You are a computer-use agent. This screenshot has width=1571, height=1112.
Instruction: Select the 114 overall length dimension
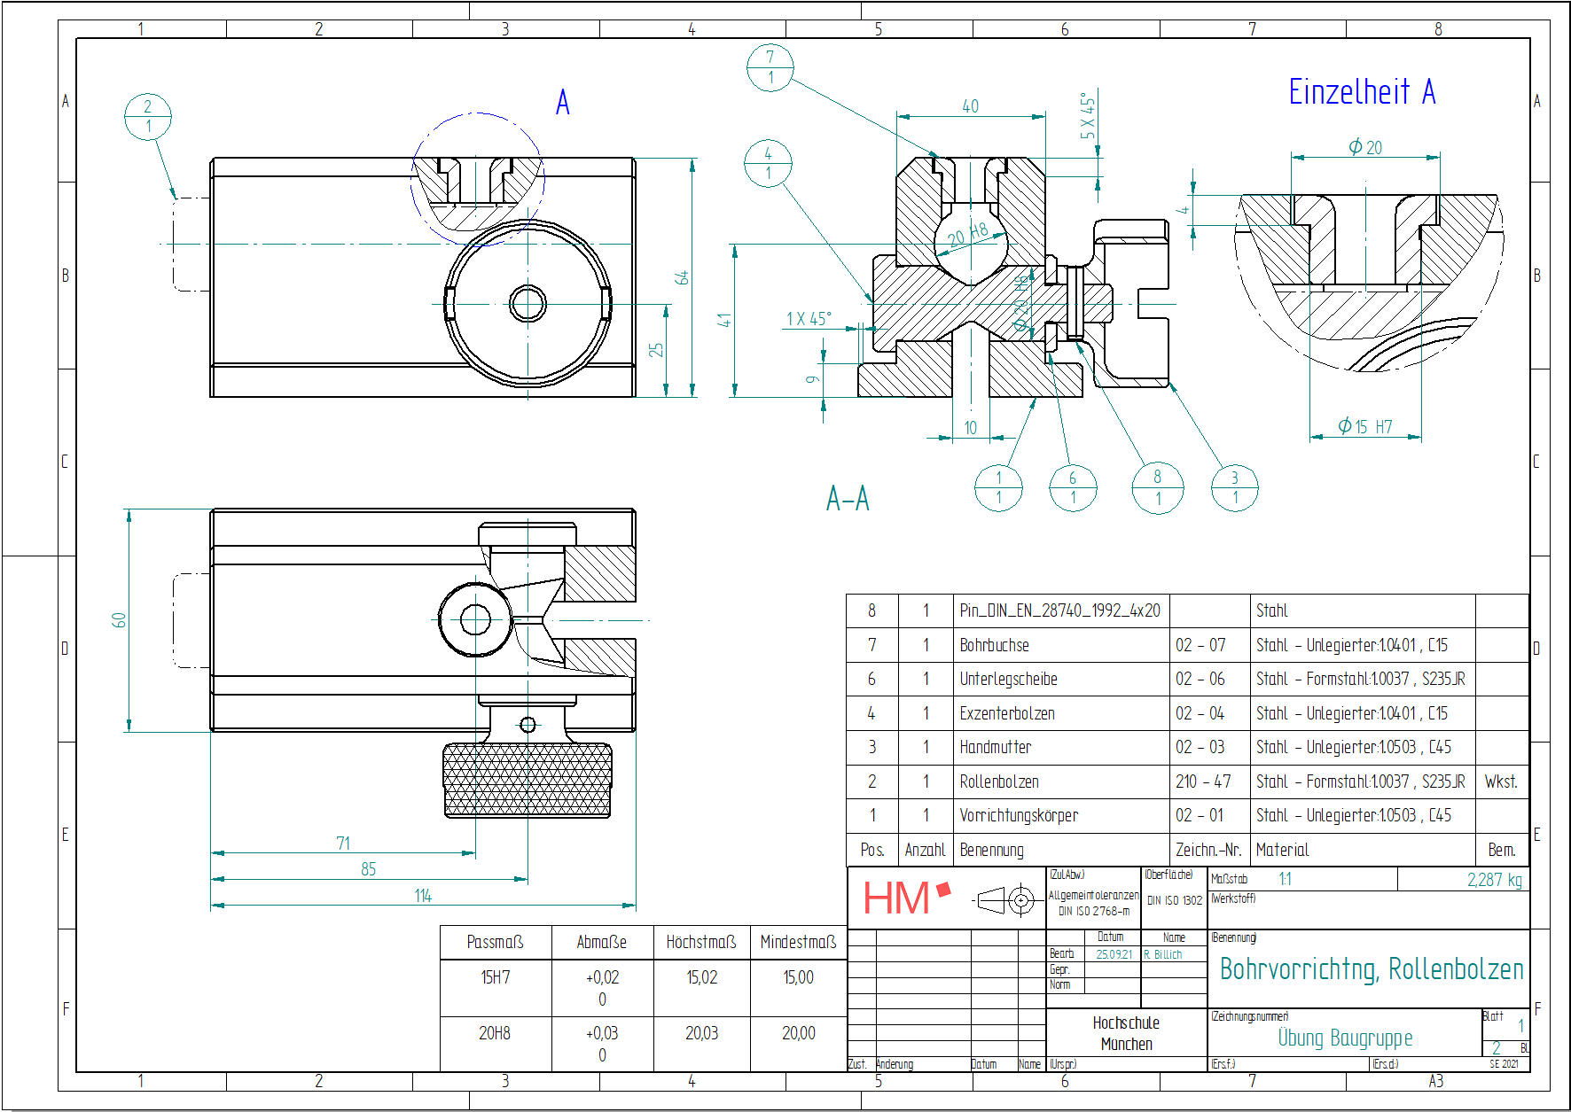tap(423, 896)
